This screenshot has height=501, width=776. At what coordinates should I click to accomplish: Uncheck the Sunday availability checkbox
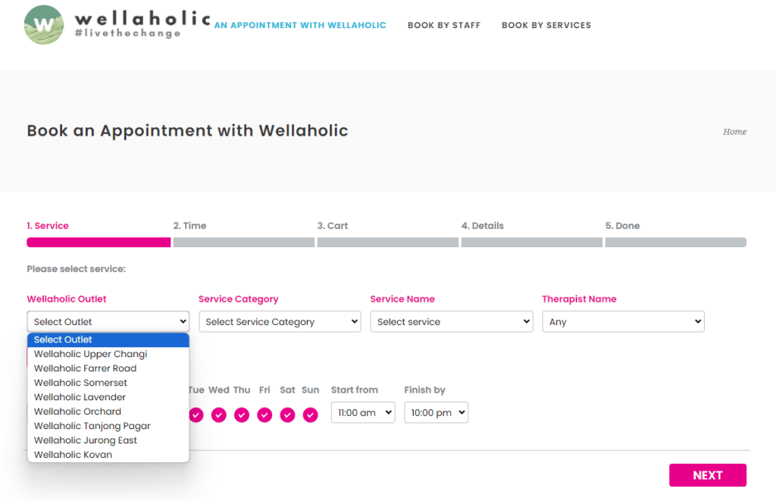(x=310, y=415)
